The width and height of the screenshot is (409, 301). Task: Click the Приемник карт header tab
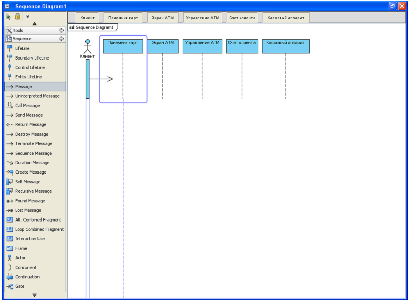(x=123, y=18)
